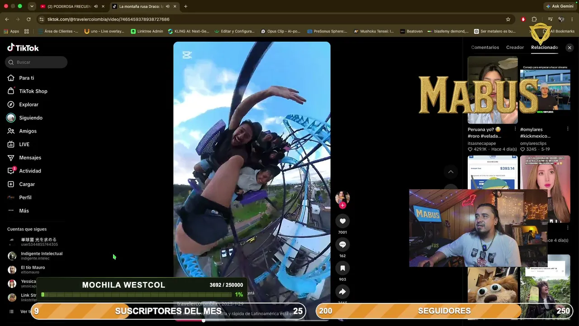This screenshot has width=579, height=326.
Task: Close the PODEROSA FRECUENCIA tab
Action: [103, 6]
